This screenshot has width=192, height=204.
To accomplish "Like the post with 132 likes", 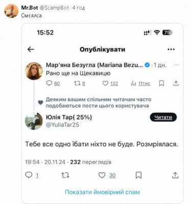I will (110, 83).
